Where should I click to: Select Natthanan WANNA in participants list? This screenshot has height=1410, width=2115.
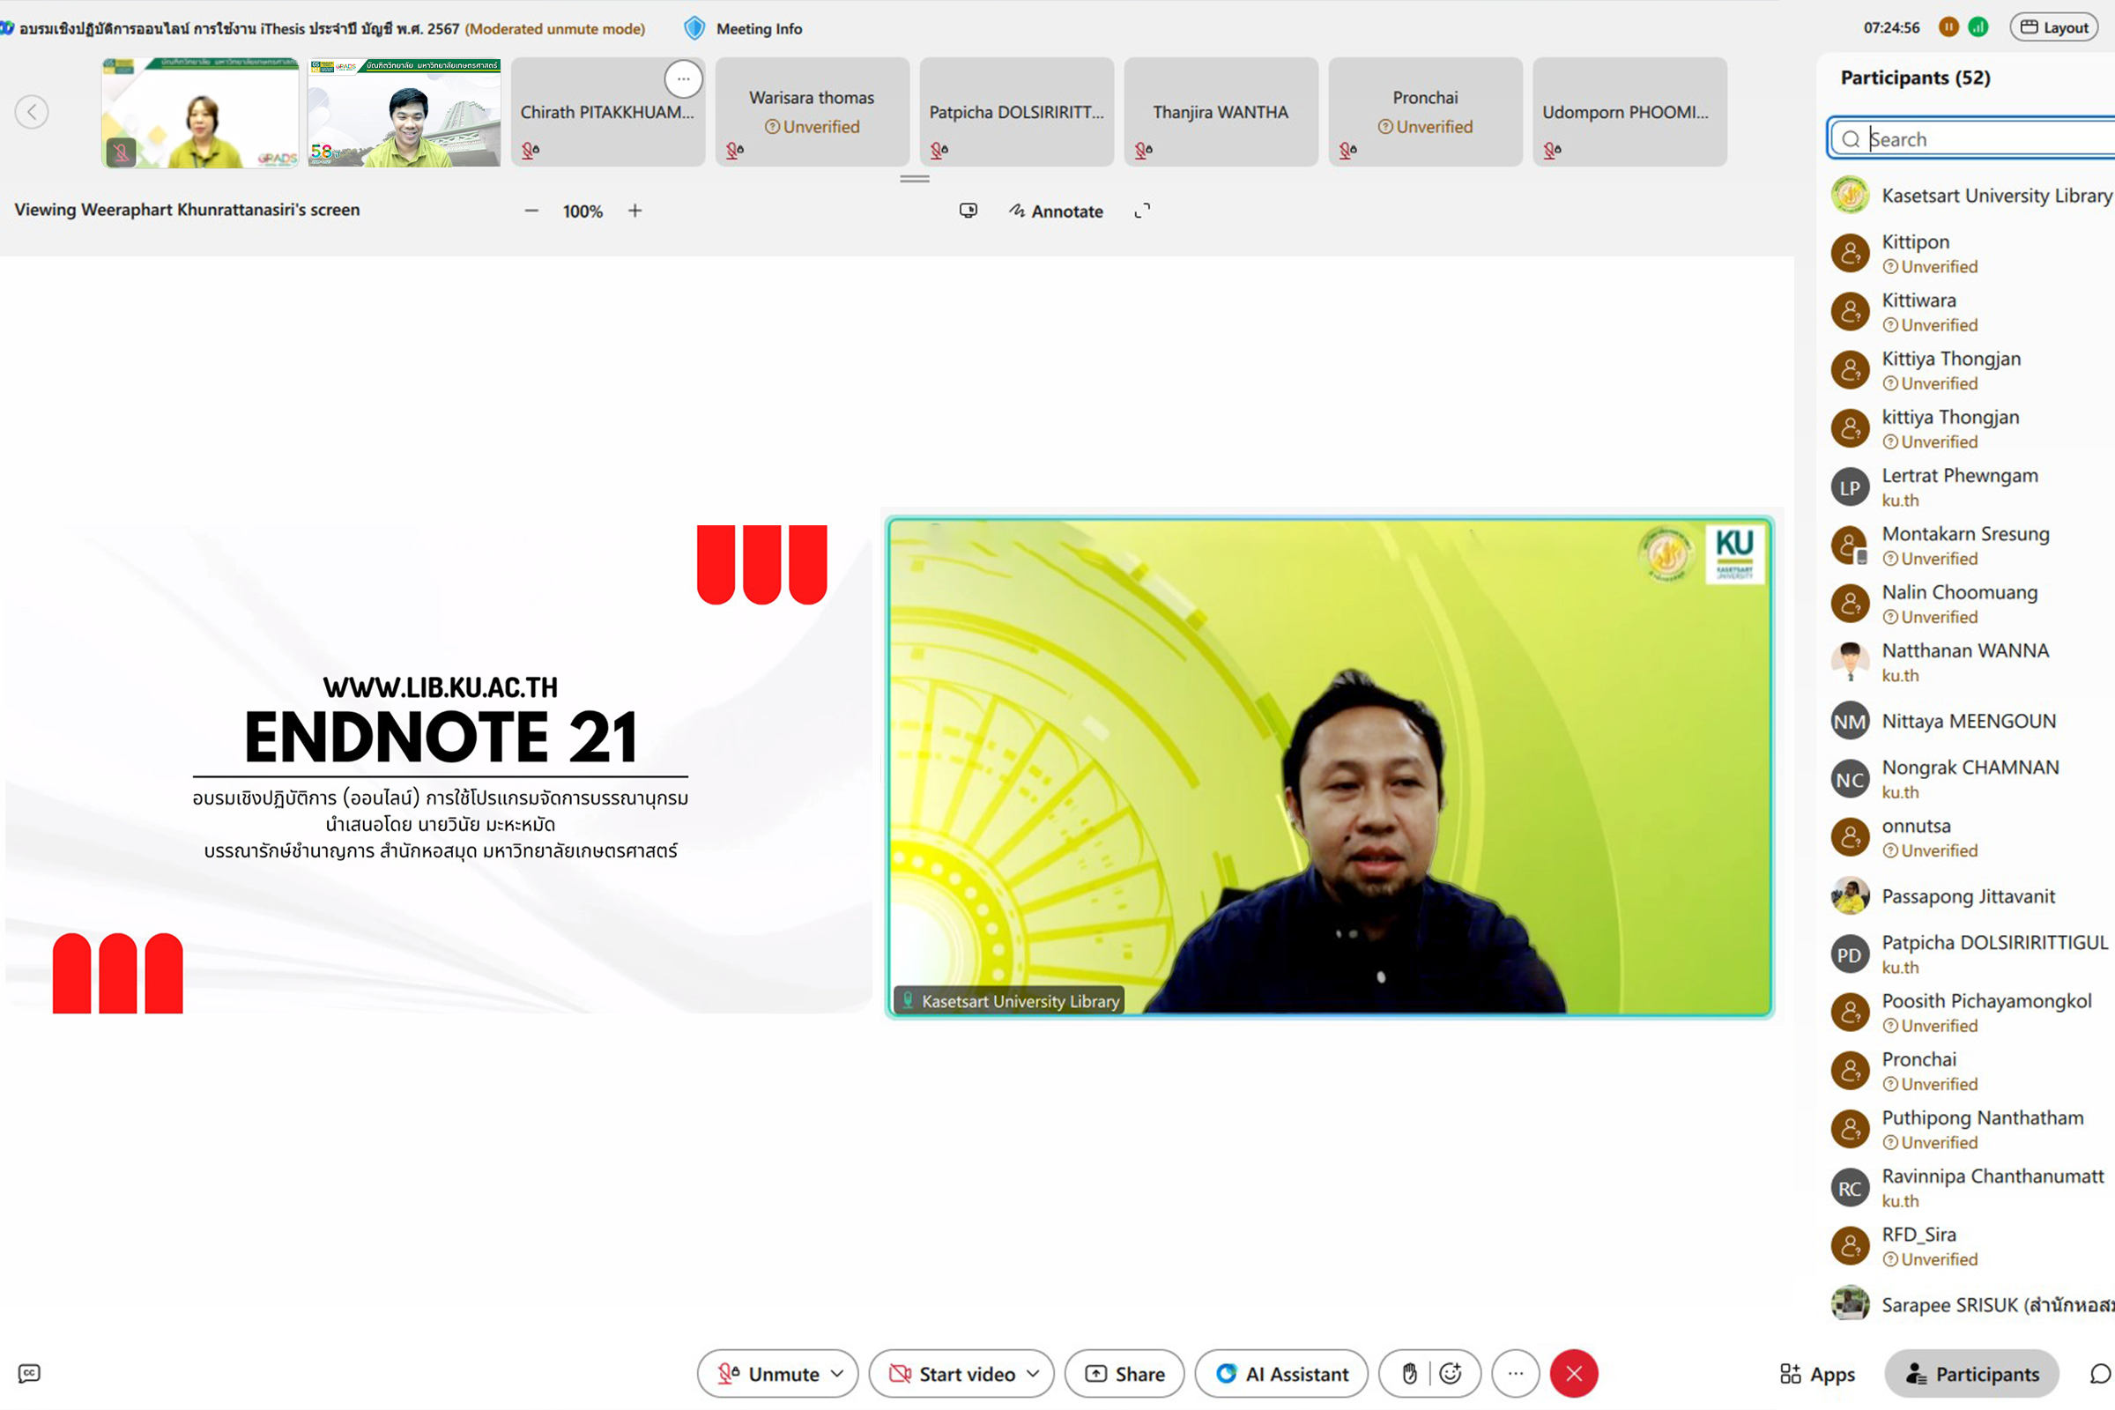pyautogui.click(x=1971, y=663)
